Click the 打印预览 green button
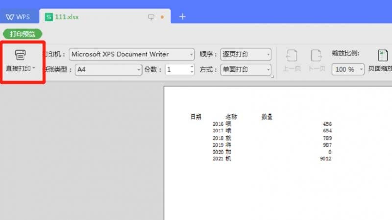392x220 pixels. [x=23, y=34]
